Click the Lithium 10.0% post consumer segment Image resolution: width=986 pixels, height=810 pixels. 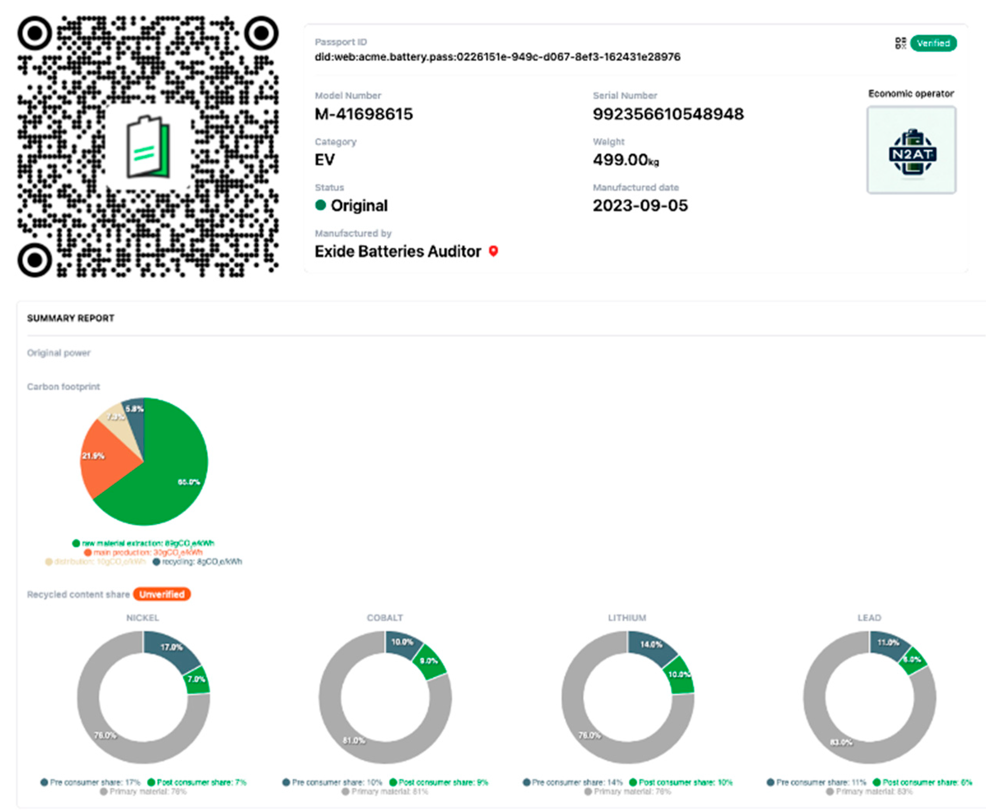click(679, 675)
